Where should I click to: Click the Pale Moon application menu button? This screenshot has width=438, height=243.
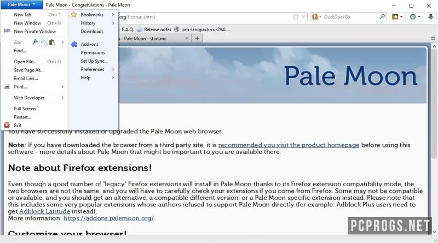21,4
